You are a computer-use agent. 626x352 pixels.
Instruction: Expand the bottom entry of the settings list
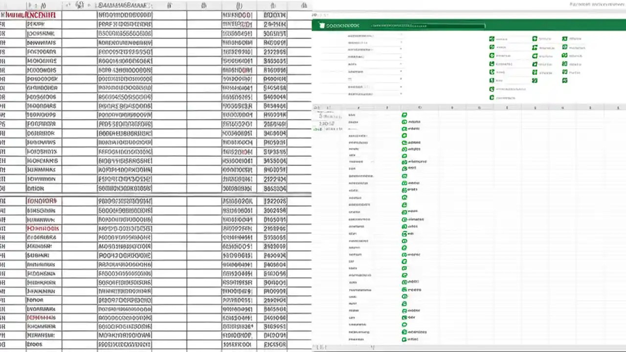pos(401,94)
